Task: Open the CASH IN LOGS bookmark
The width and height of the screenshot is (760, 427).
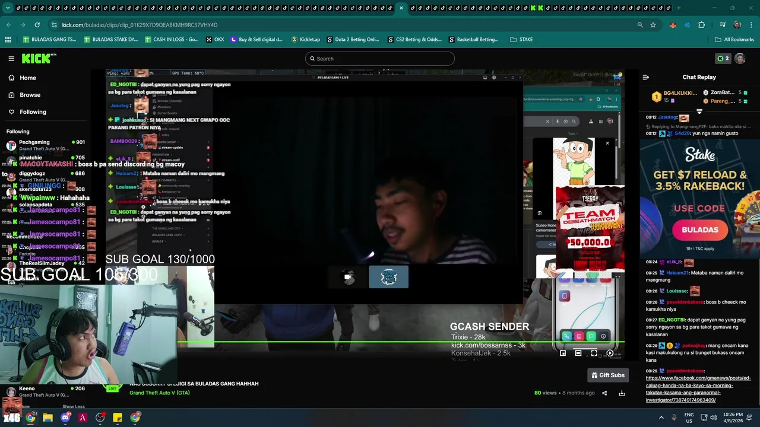Action: coord(172,40)
